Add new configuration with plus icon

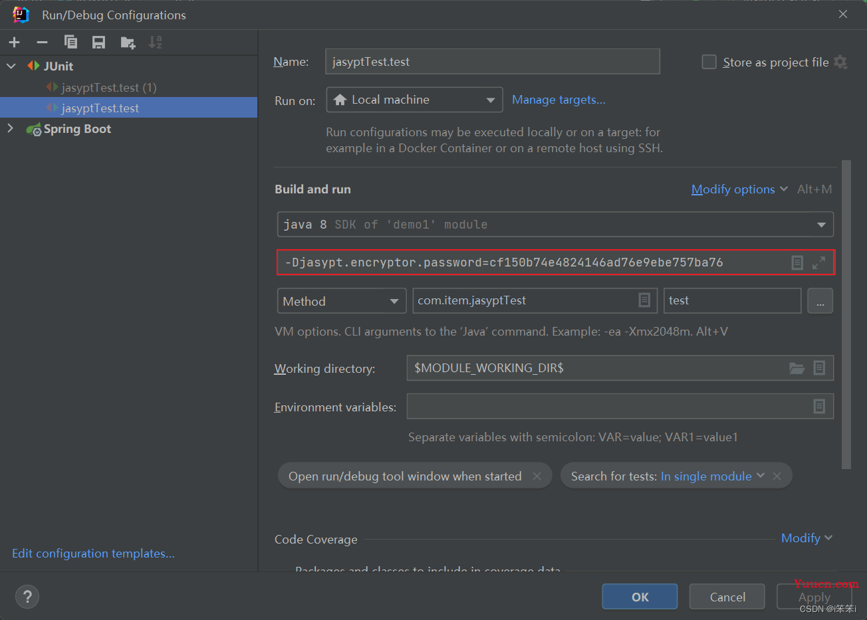click(x=15, y=43)
